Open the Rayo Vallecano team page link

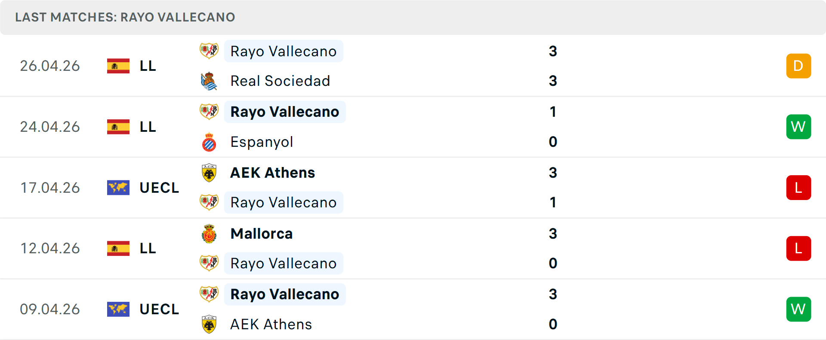pos(284,51)
